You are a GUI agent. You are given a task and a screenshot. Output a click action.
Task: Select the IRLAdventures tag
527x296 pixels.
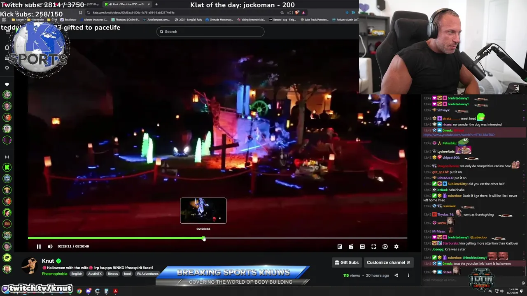147,274
